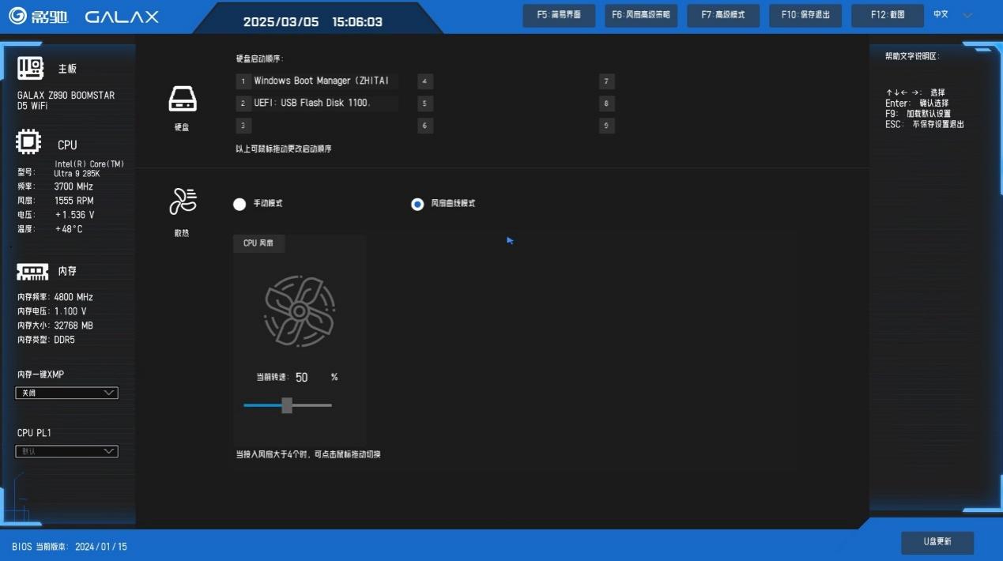1003x561 pixels.
Task: Open the language dropdown arrow next to 中文
Action: pyautogui.click(x=967, y=15)
